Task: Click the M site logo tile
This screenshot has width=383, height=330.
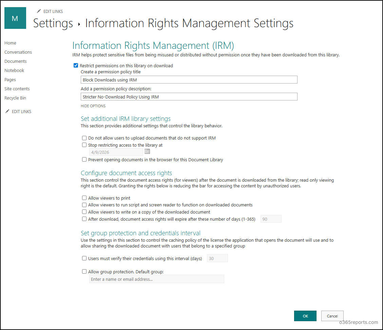Action: pos(15,18)
